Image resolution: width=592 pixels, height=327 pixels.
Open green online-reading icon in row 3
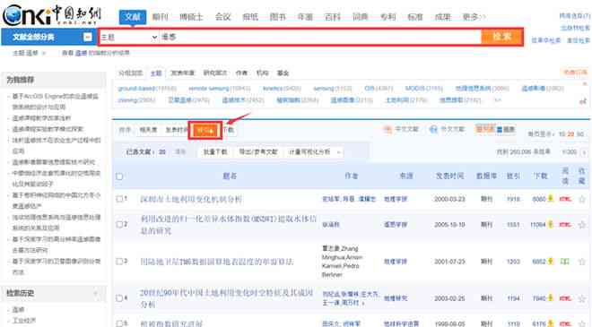pos(565,261)
